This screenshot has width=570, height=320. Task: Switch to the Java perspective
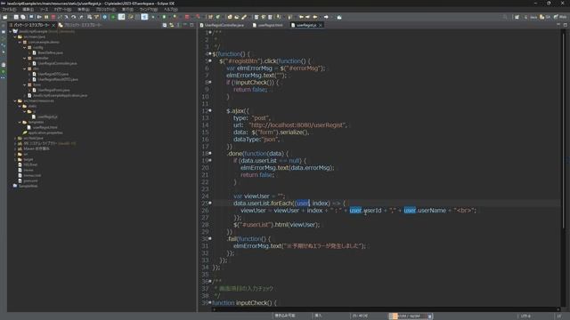[532, 17]
